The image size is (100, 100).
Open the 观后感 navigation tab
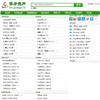(x=7, y=13)
